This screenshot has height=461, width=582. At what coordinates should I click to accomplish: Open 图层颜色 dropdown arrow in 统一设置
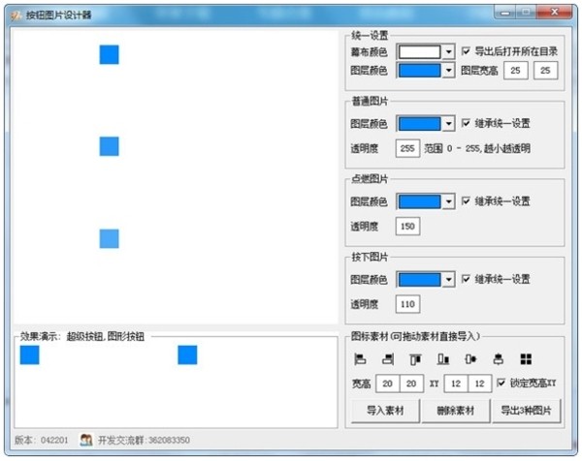[x=449, y=71]
